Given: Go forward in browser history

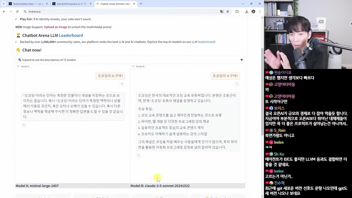Looking at the screenshot, I should [x=11, y=12].
